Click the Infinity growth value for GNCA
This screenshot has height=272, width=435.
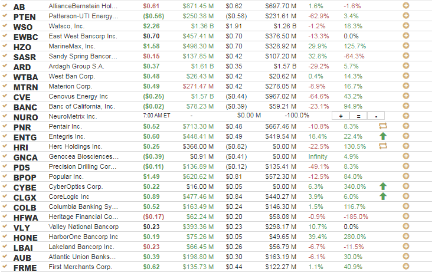click(x=318, y=156)
